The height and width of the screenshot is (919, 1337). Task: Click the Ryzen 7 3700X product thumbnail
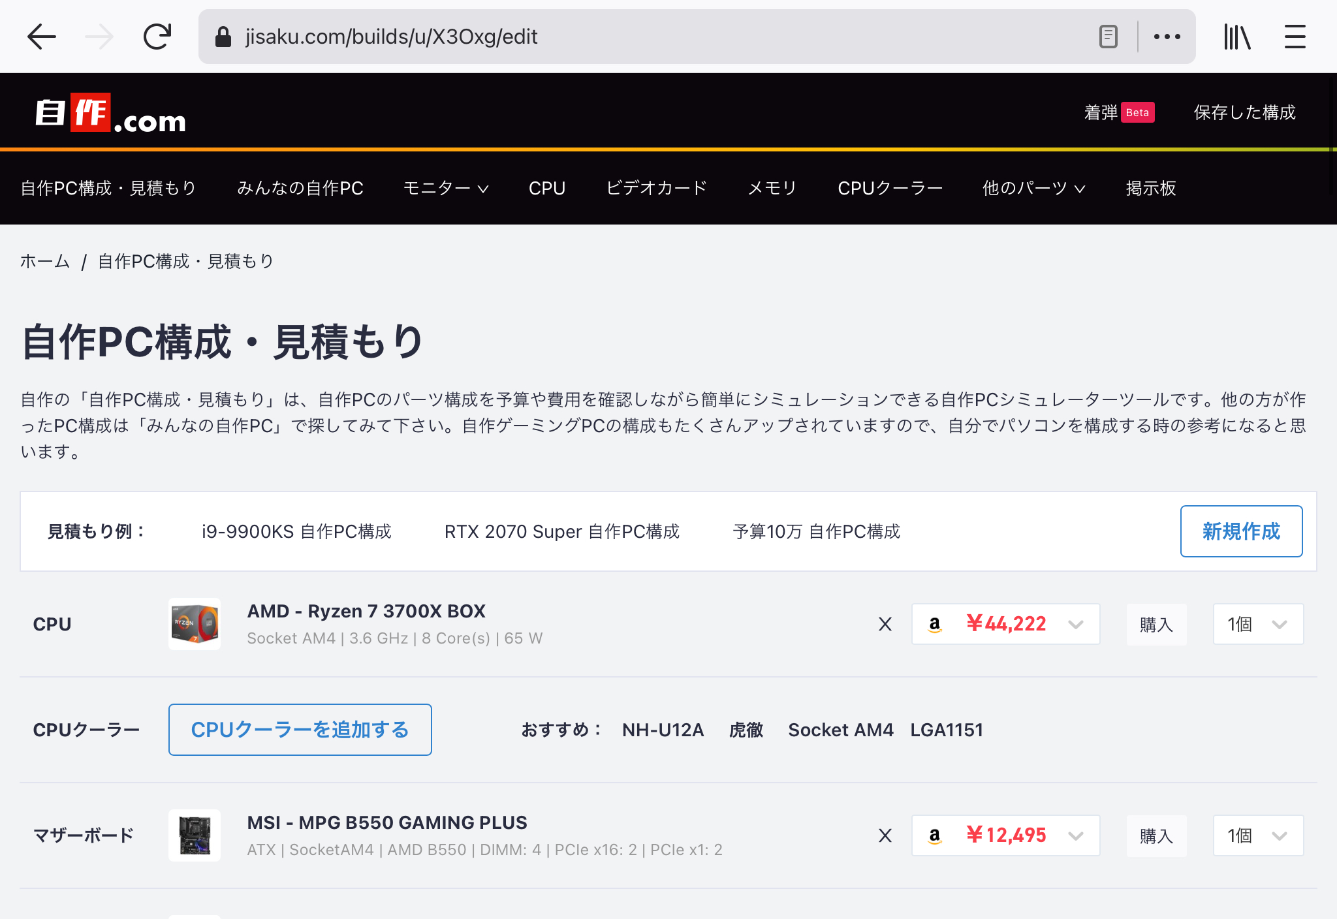pyautogui.click(x=195, y=624)
